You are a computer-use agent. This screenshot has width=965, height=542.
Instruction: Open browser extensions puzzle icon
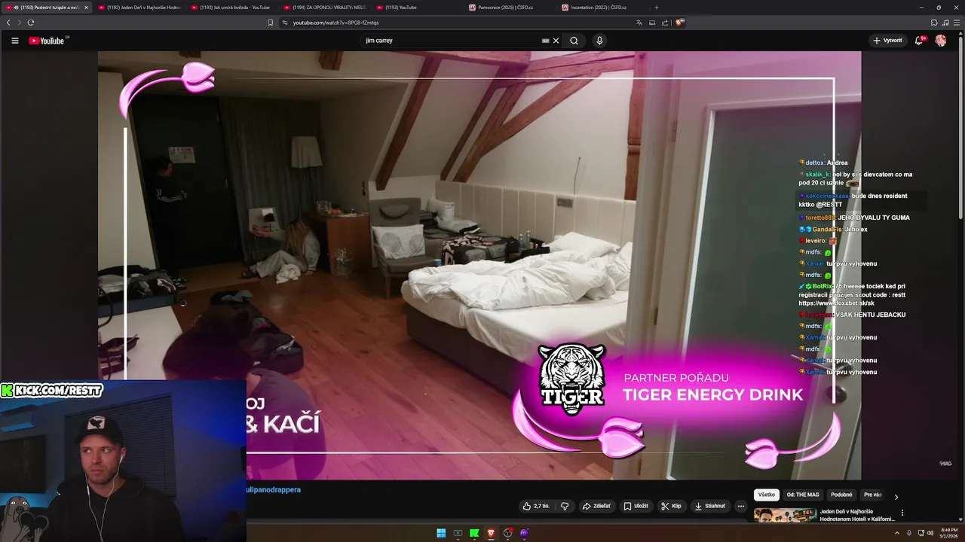pyautogui.click(x=934, y=23)
